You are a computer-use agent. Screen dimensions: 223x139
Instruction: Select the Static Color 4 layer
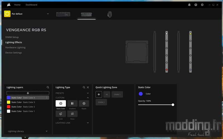[x=28, y=98]
